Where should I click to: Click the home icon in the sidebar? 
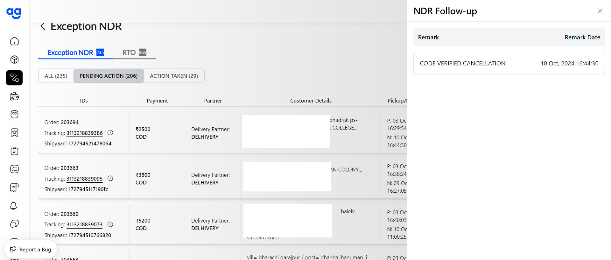14,41
